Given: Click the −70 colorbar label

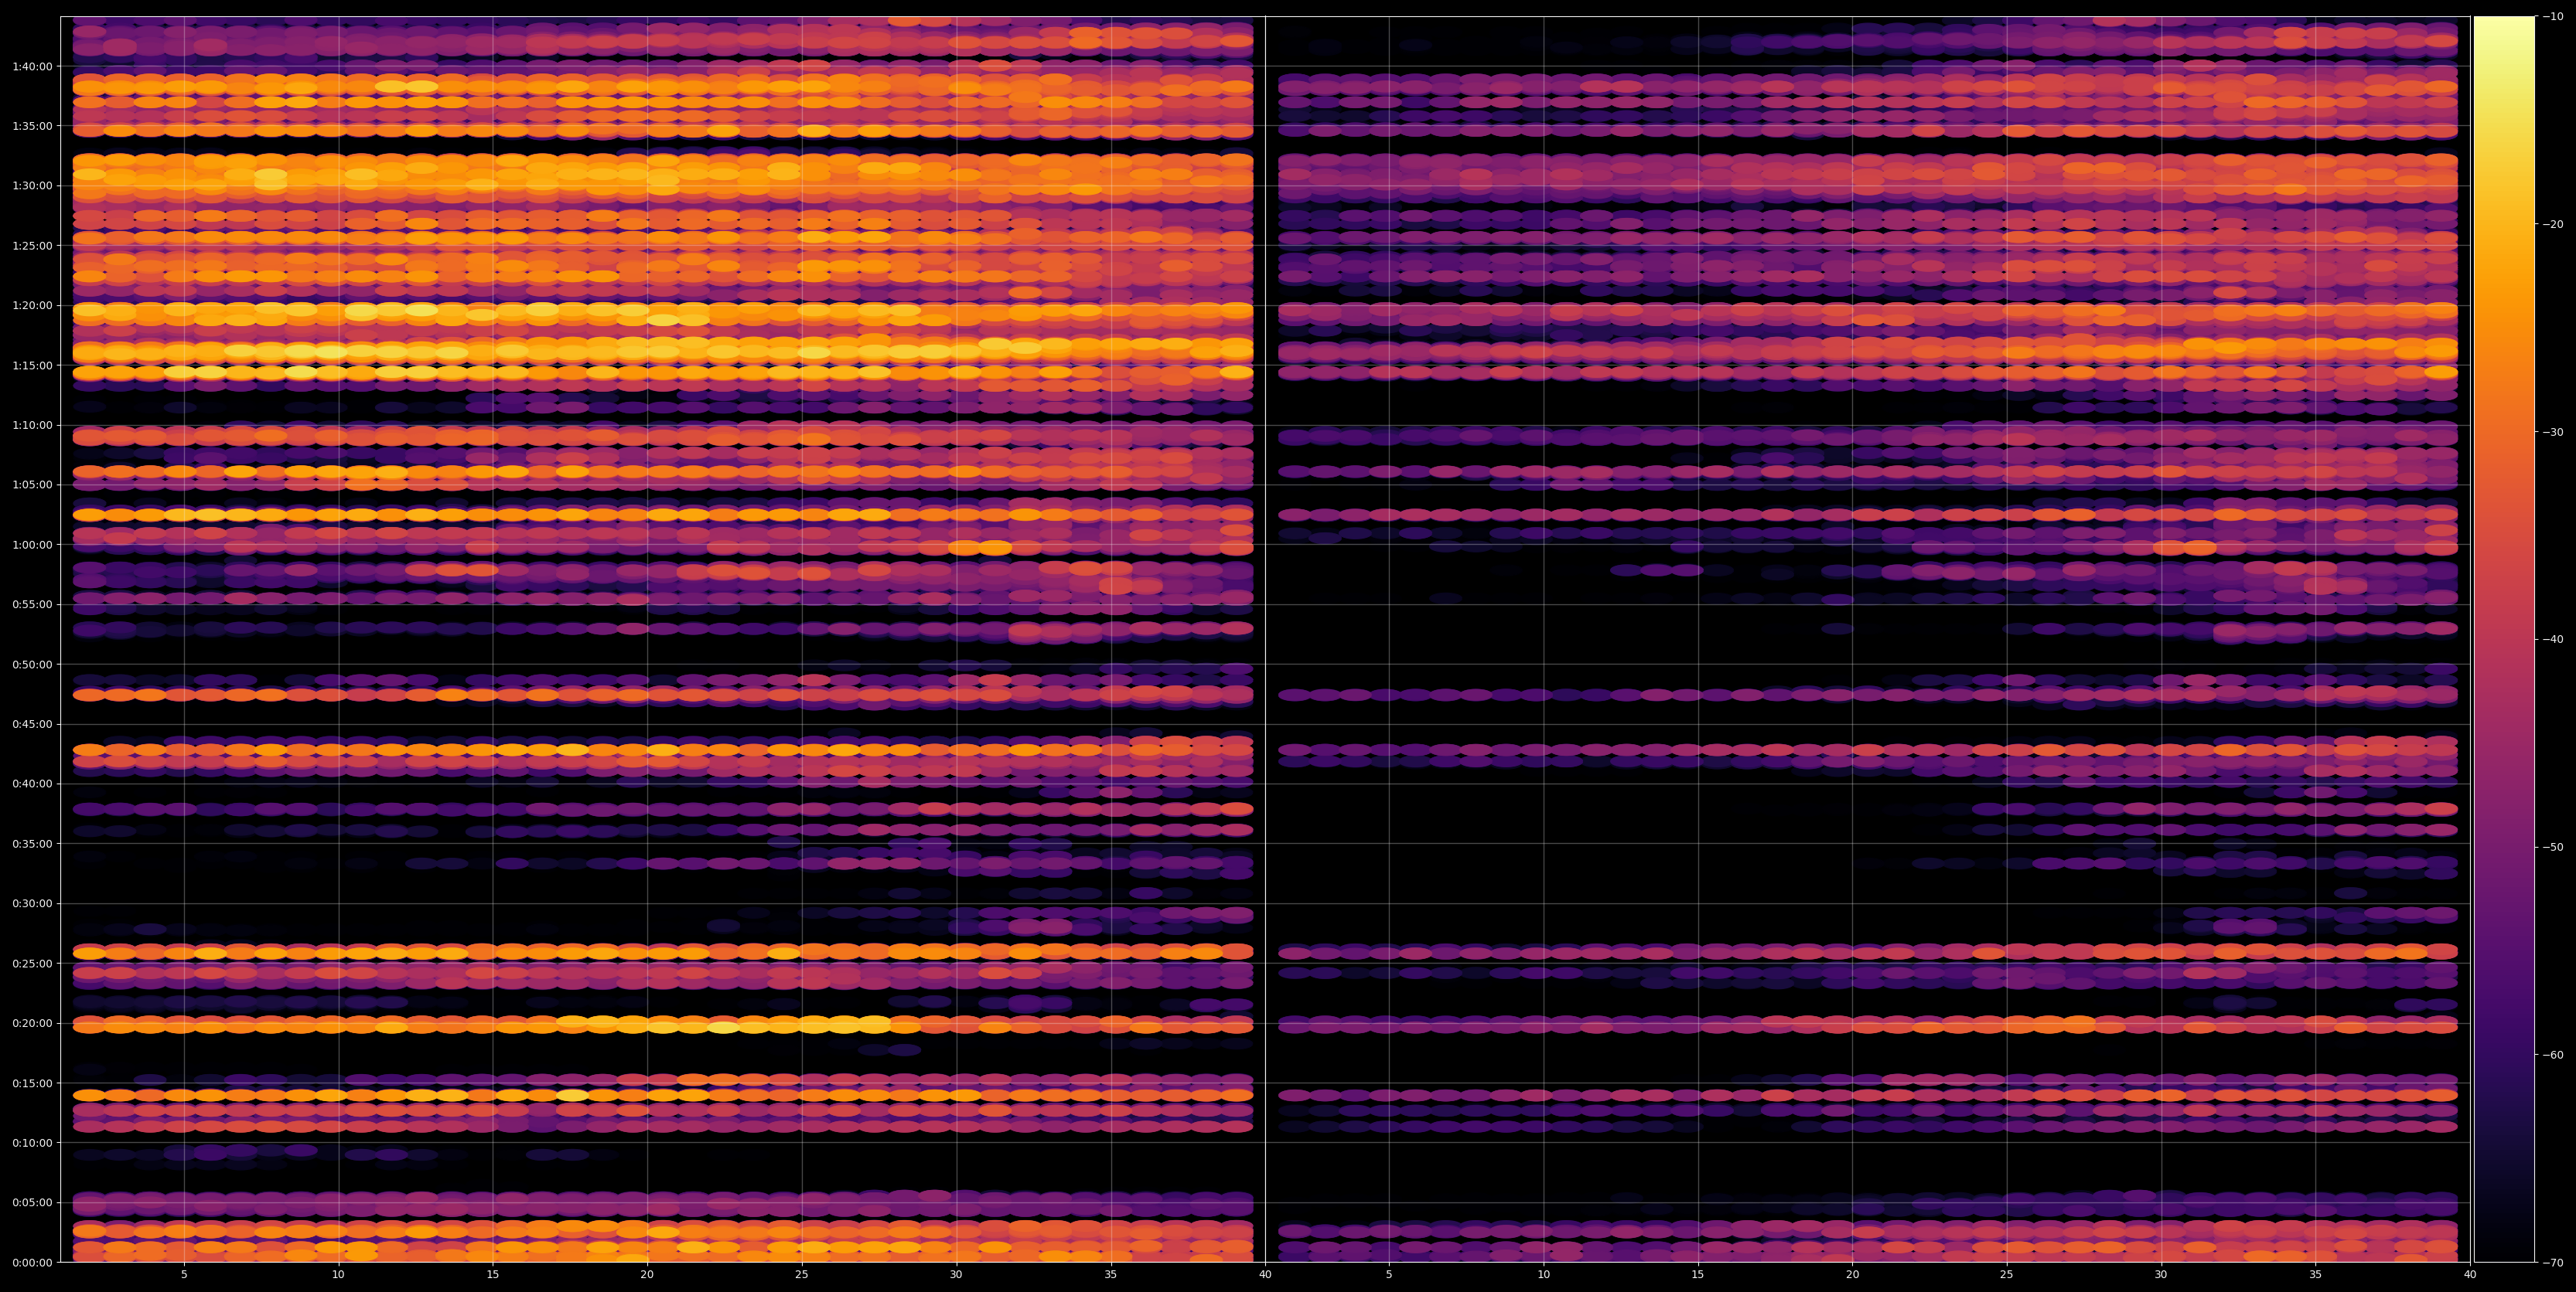Looking at the screenshot, I should tap(2553, 1263).
